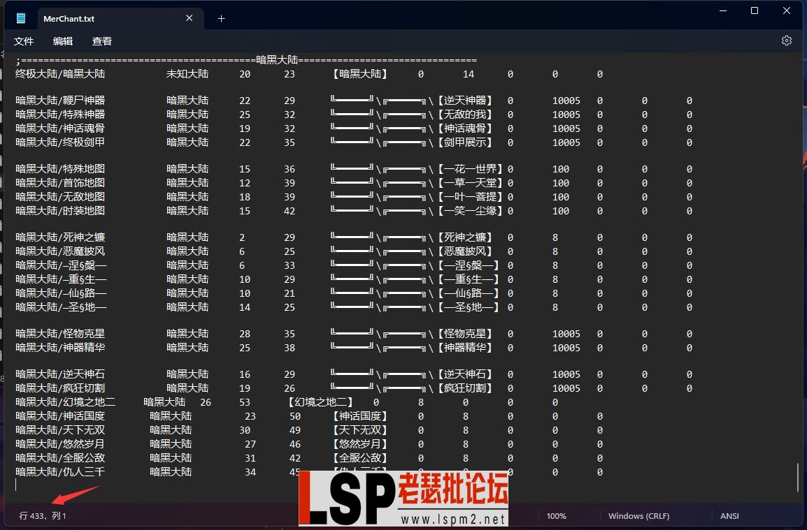The height and width of the screenshot is (530, 807).
Task: Click label 【天下无双】
Action: 360,429
